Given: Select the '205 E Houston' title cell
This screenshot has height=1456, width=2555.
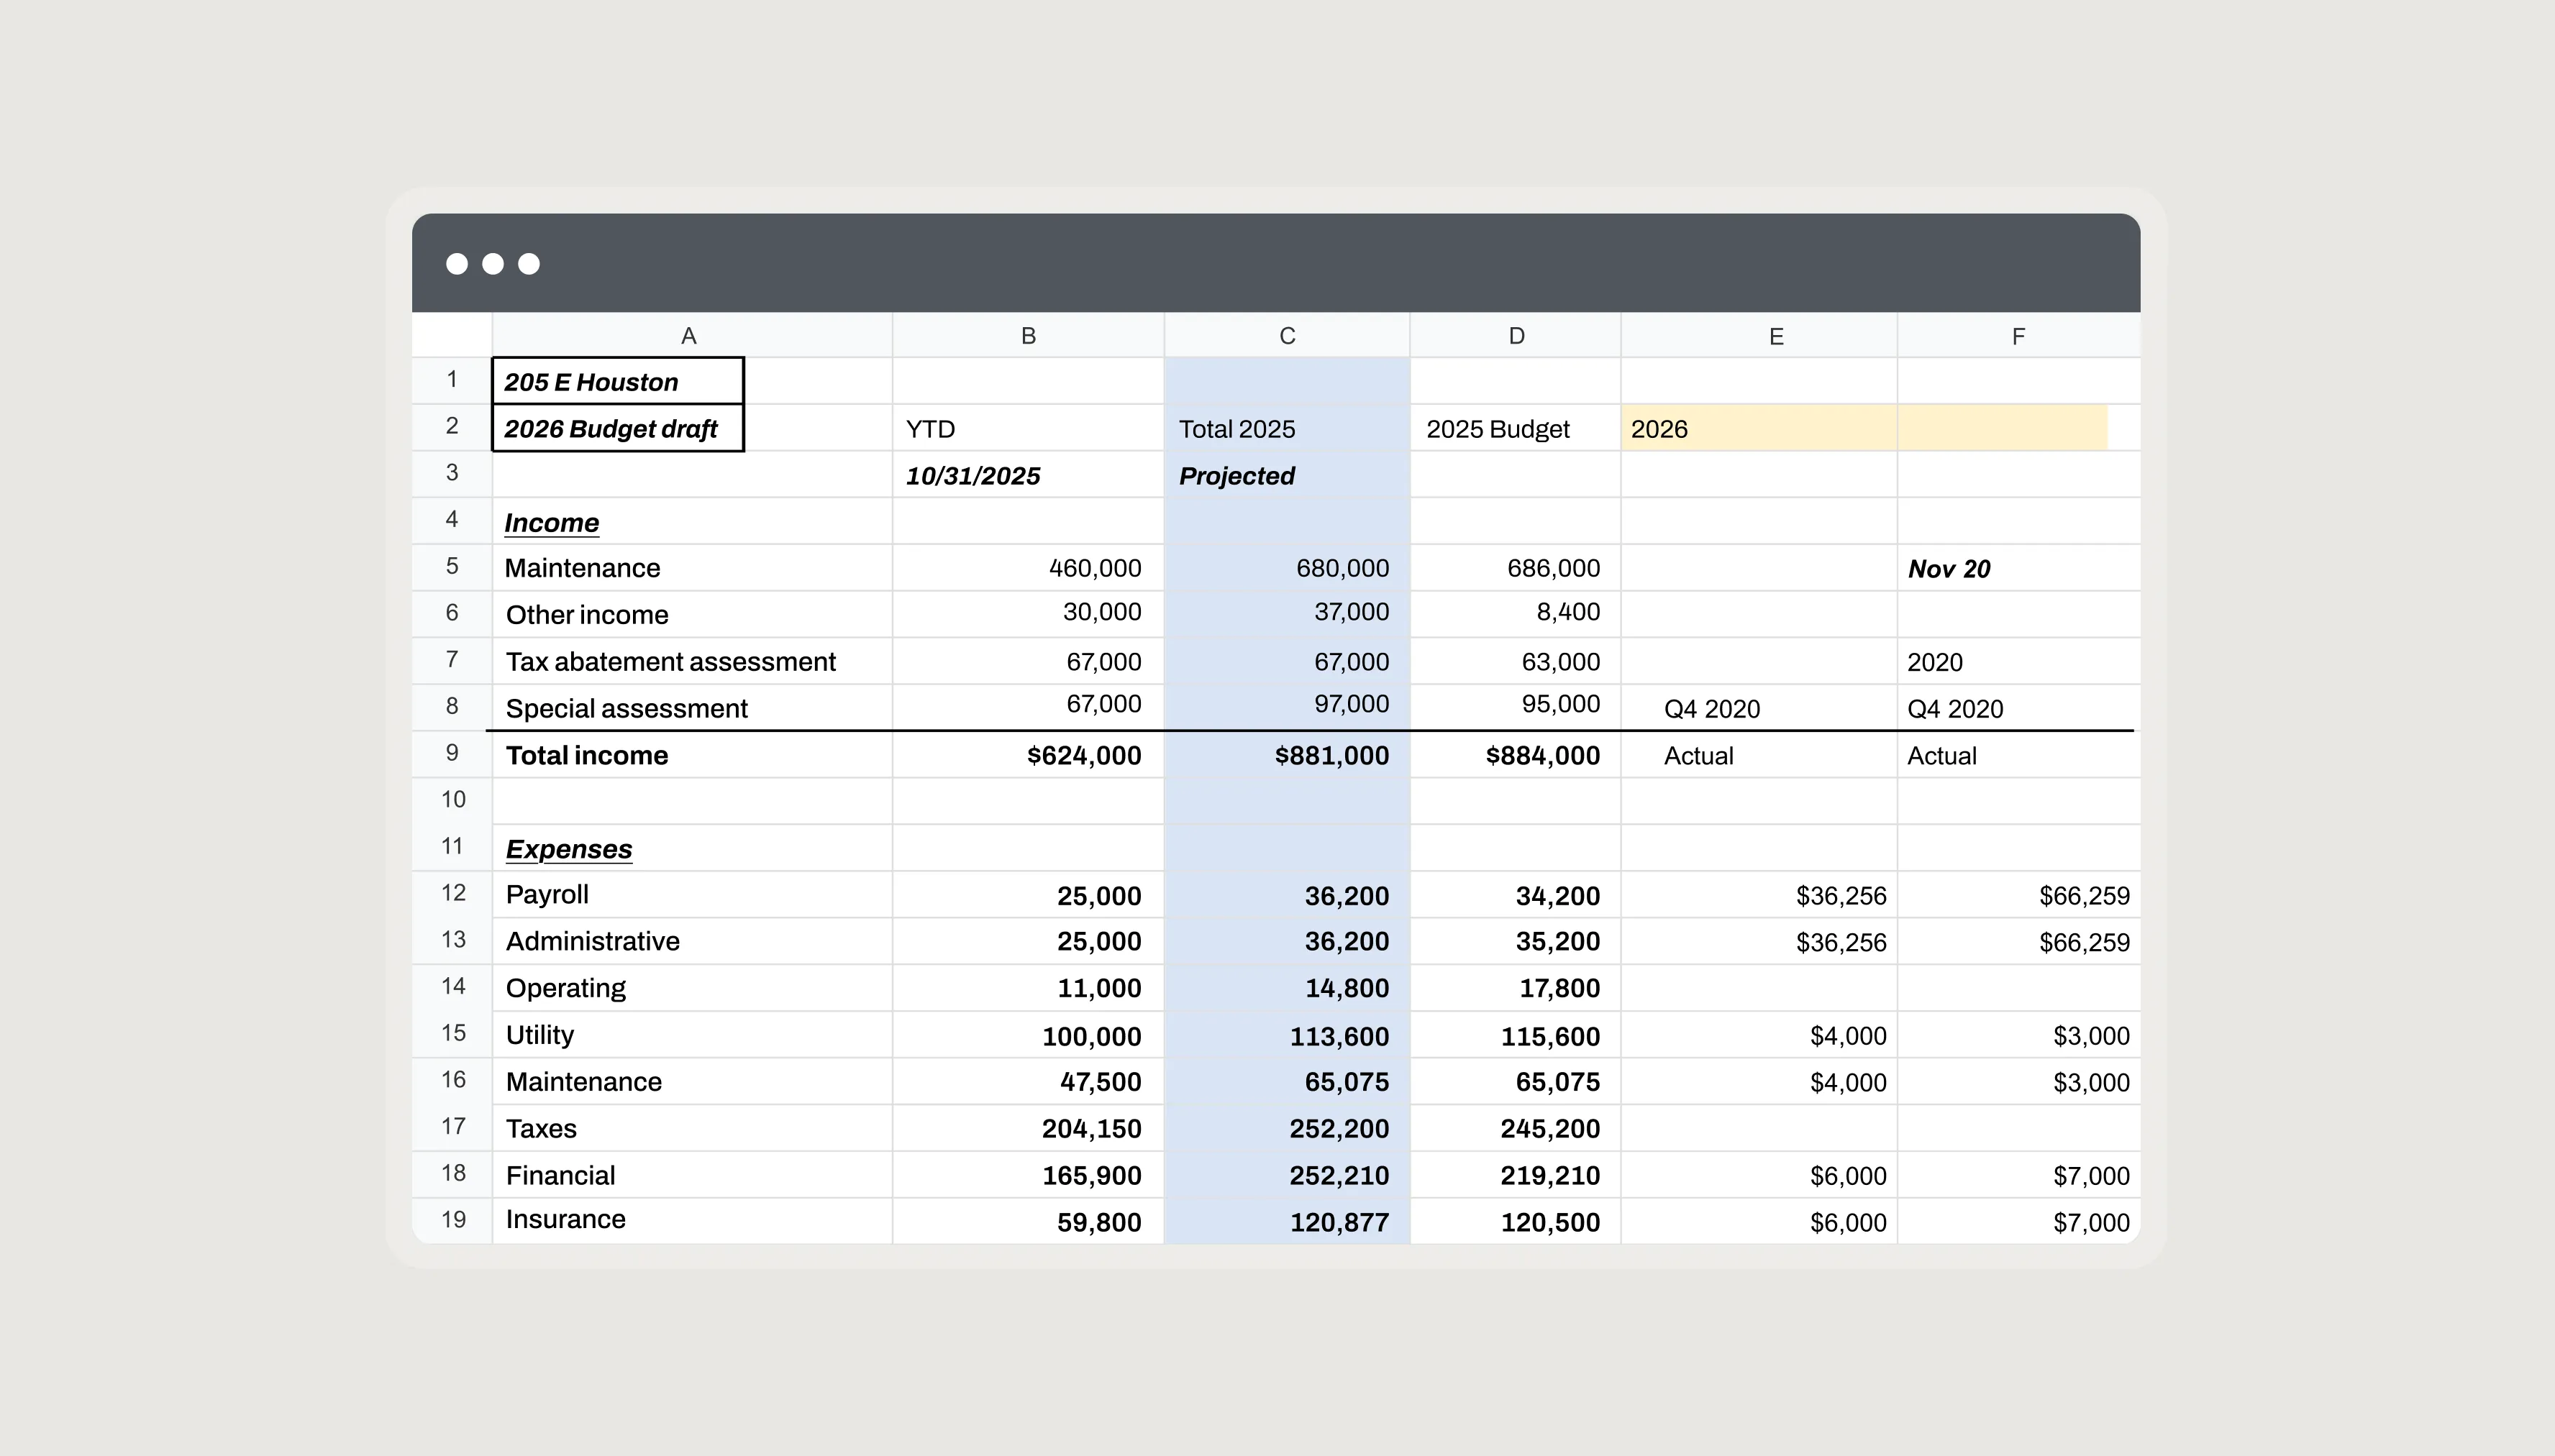Looking at the screenshot, I should (617, 382).
